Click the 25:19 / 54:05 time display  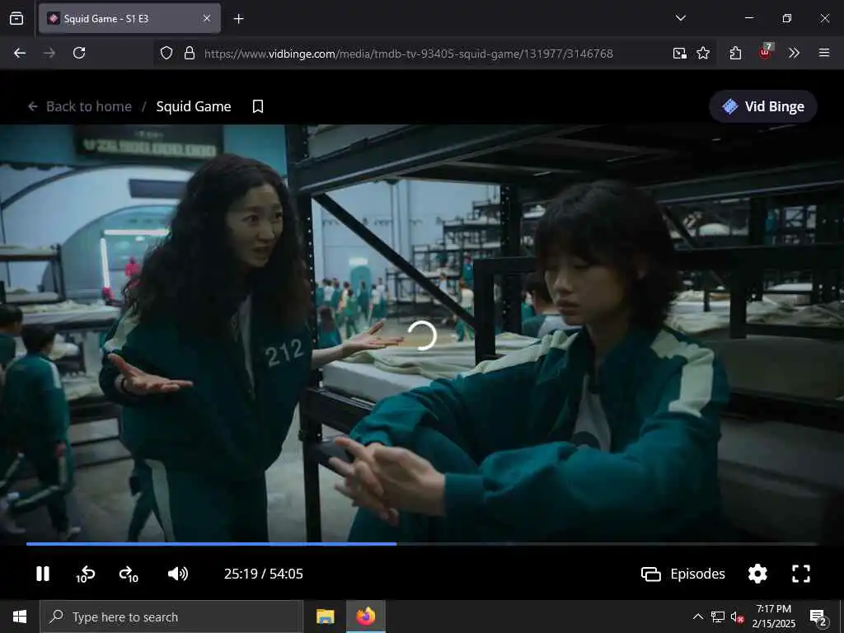(x=263, y=574)
